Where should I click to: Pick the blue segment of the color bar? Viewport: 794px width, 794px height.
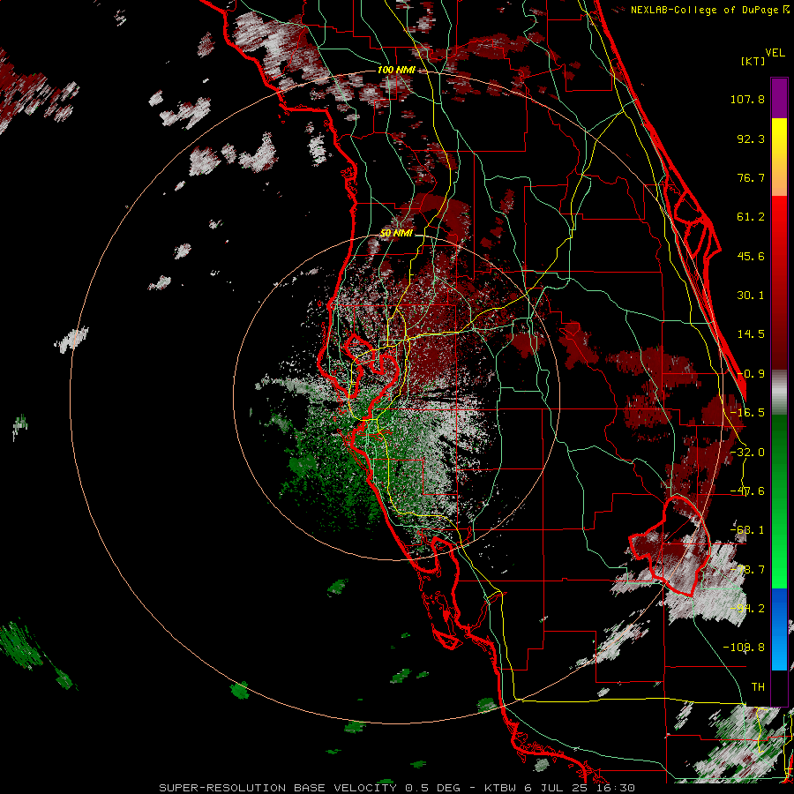click(x=779, y=629)
